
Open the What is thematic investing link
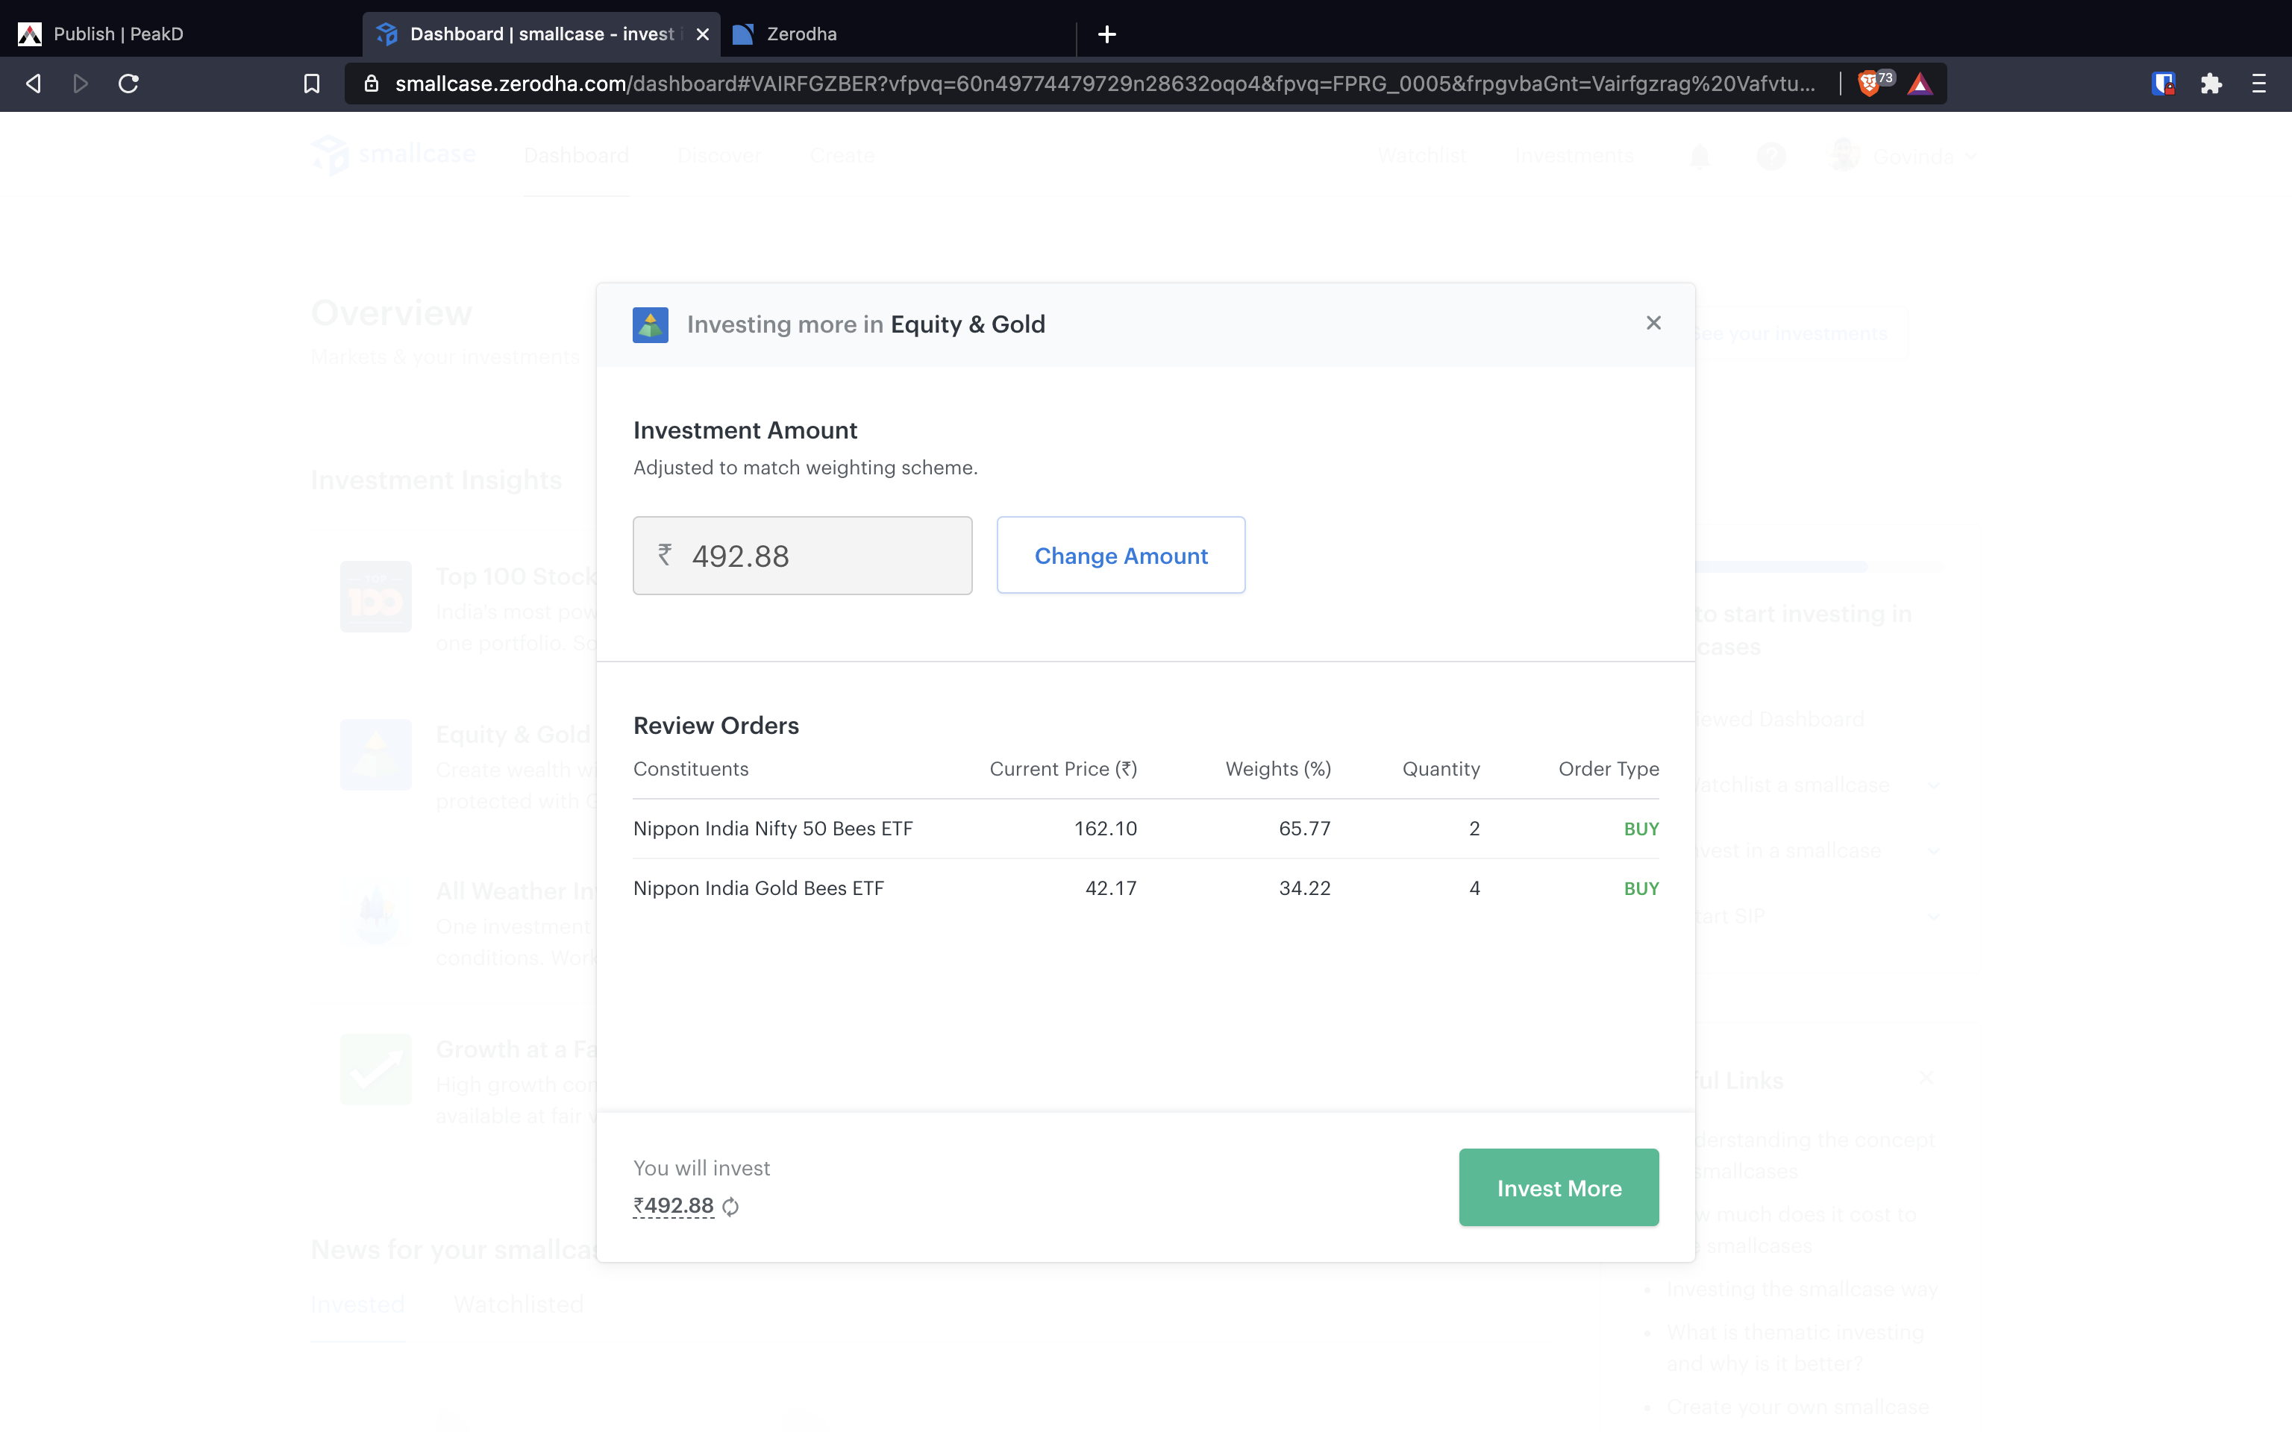point(1795,1348)
